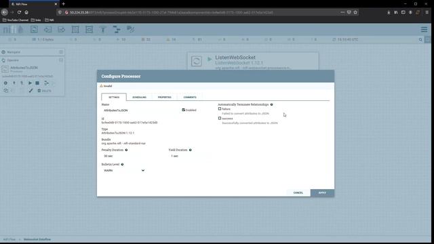Click the Operate panel configuration gear icon
Image resolution: width=434 pixels, height=244 pixels.
tap(5, 83)
